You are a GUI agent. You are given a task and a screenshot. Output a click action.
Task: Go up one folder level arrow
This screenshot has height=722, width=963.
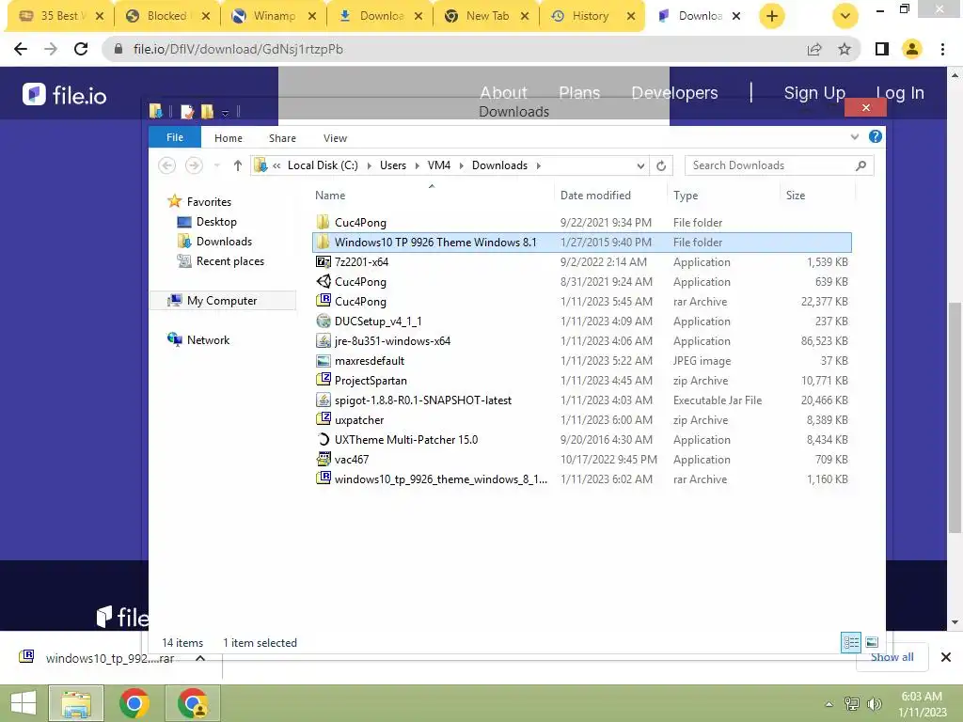pyautogui.click(x=238, y=165)
